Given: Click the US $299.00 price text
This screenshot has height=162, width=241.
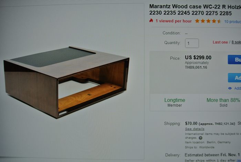Looking at the screenshot, I should [198, 57].
